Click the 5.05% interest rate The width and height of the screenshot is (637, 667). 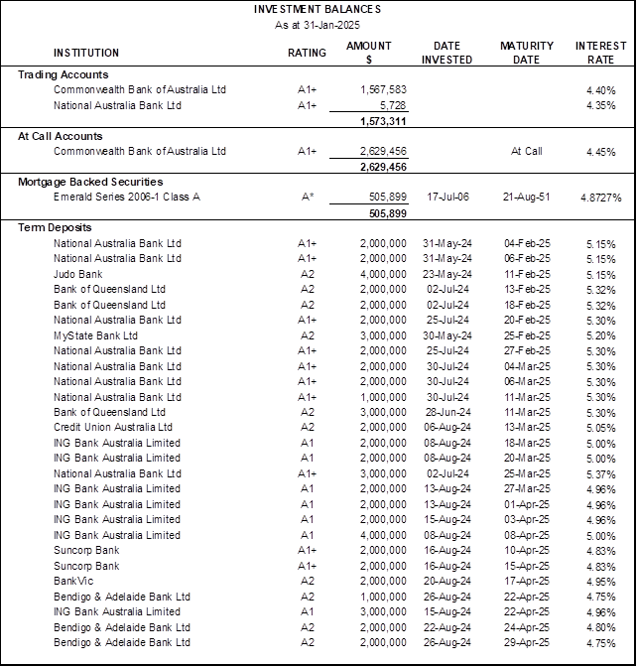601,428
